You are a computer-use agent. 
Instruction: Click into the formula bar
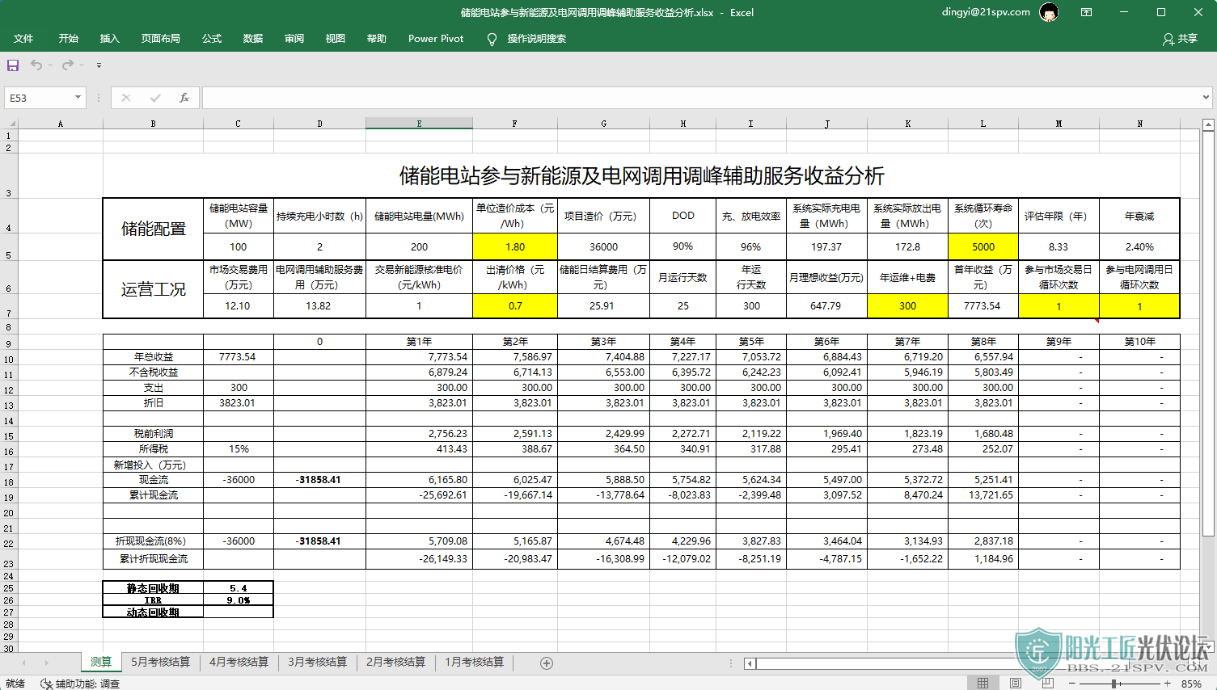click(x=699, y=98)
